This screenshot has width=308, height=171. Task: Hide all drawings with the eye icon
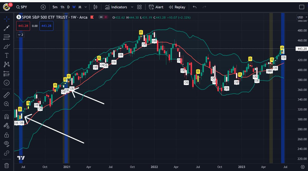click(x=7, y=144)
